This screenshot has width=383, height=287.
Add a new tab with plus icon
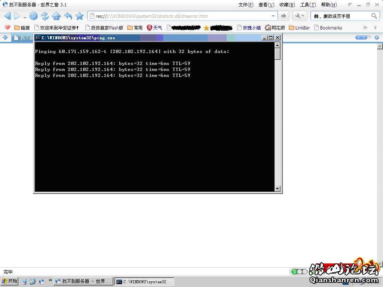tap(5, 38)
